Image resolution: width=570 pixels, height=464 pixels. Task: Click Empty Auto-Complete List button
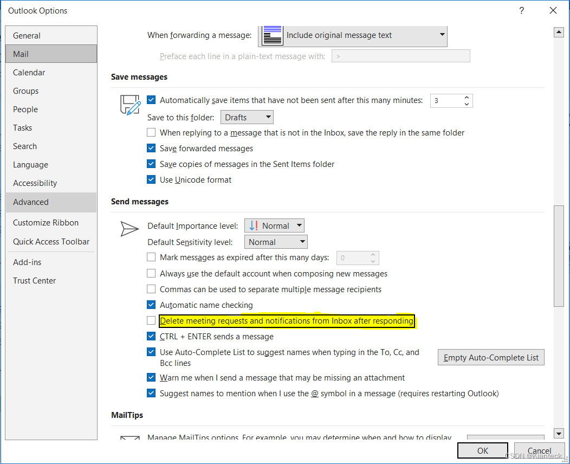point(491,357)
